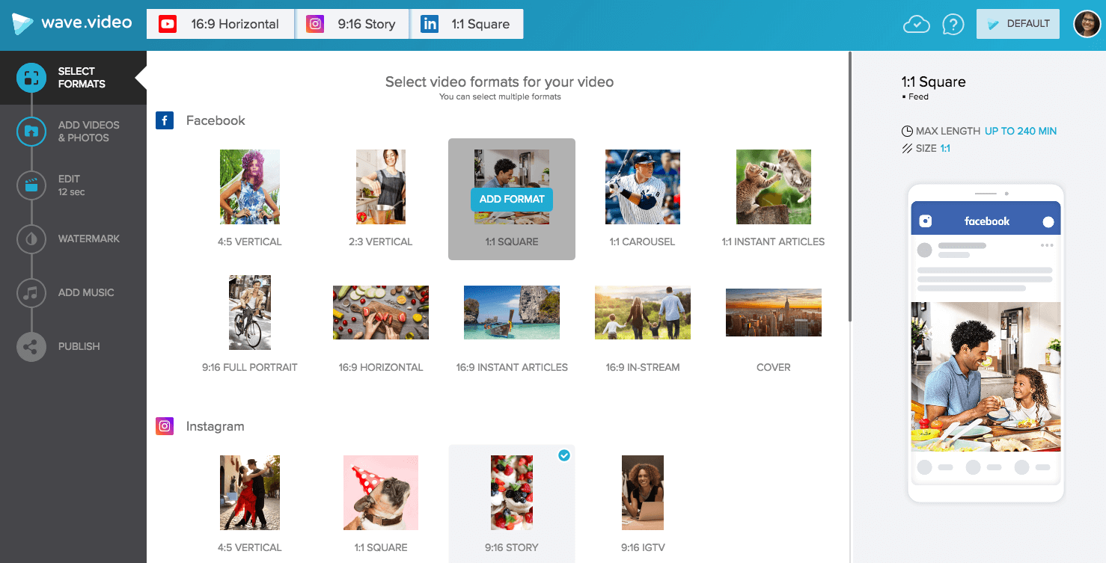This screenshot has height=563, width=1106.
Task: Open the user profile avatar
Action: [1087, 24]
